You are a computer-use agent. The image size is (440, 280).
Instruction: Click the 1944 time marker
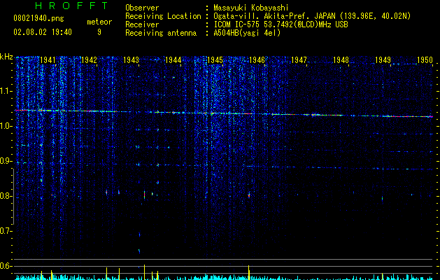pos(173,60)
